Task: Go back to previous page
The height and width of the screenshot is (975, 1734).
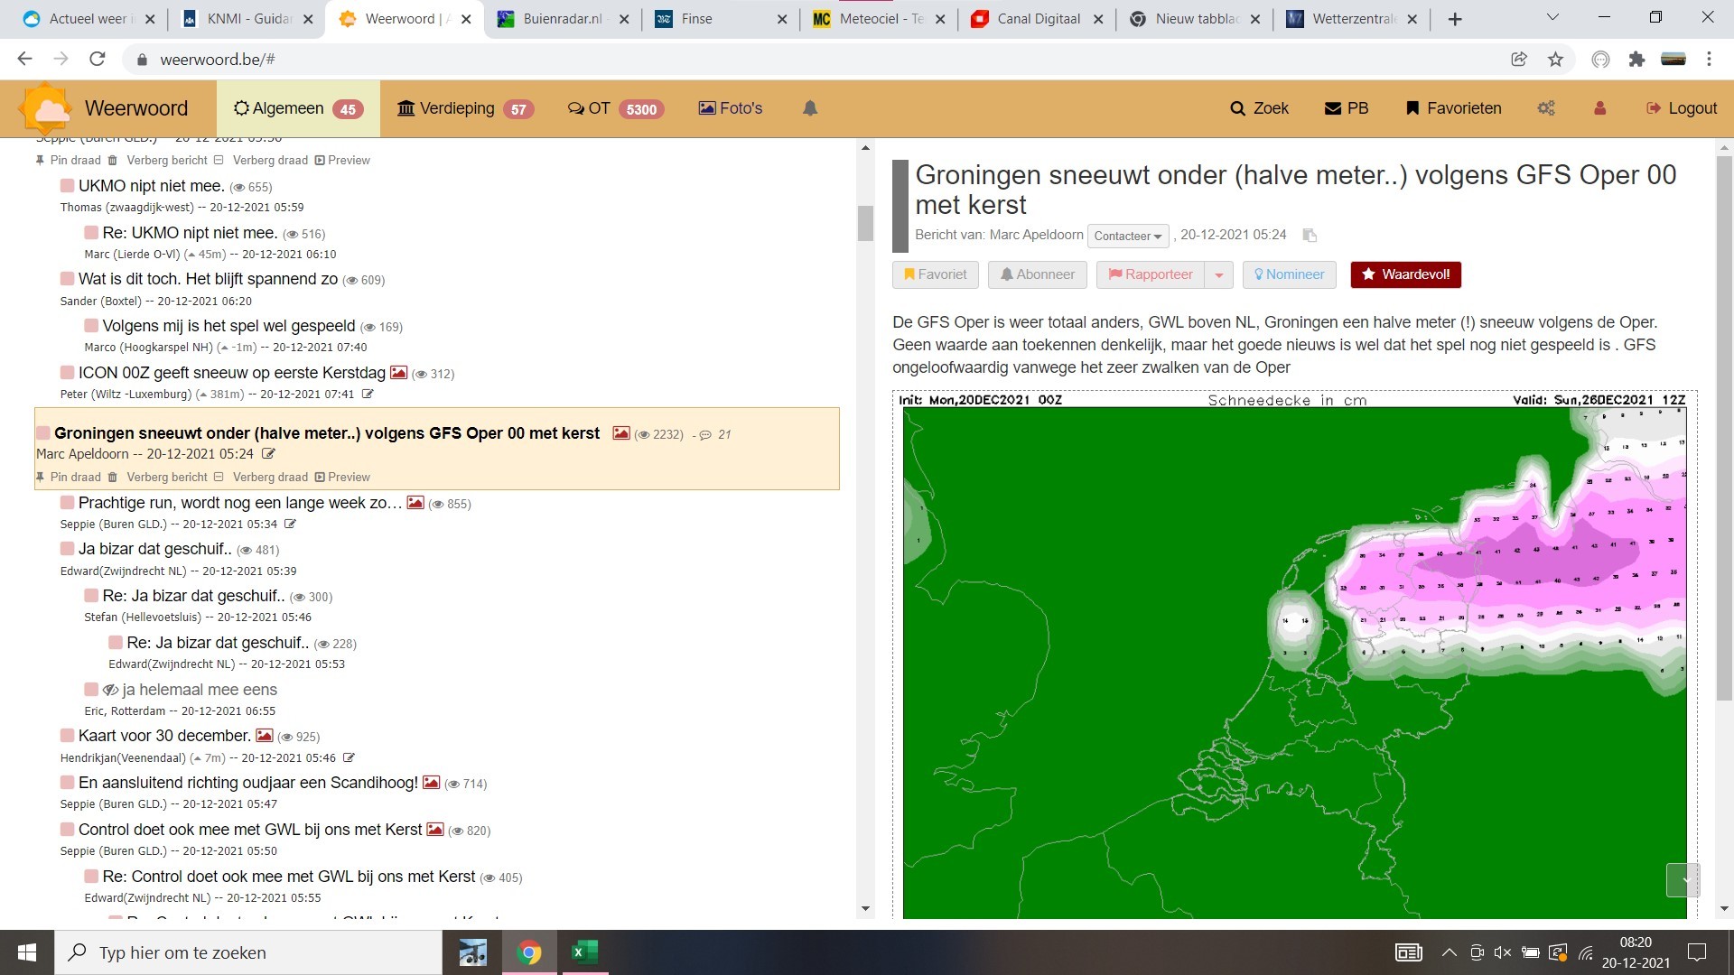Action: coord(24,60)
